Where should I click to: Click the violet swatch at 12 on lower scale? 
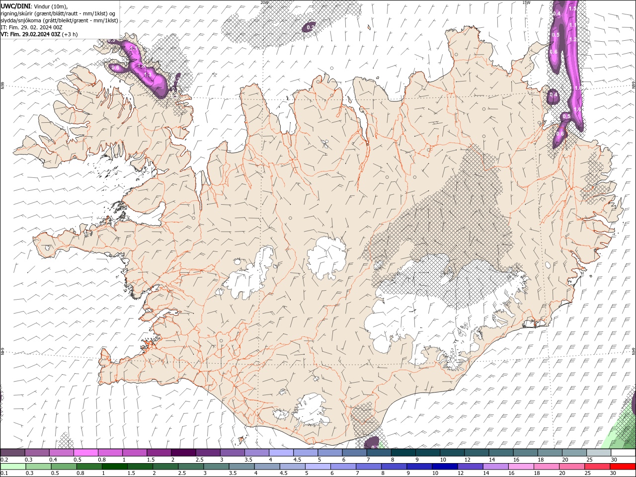pos(470,467)
